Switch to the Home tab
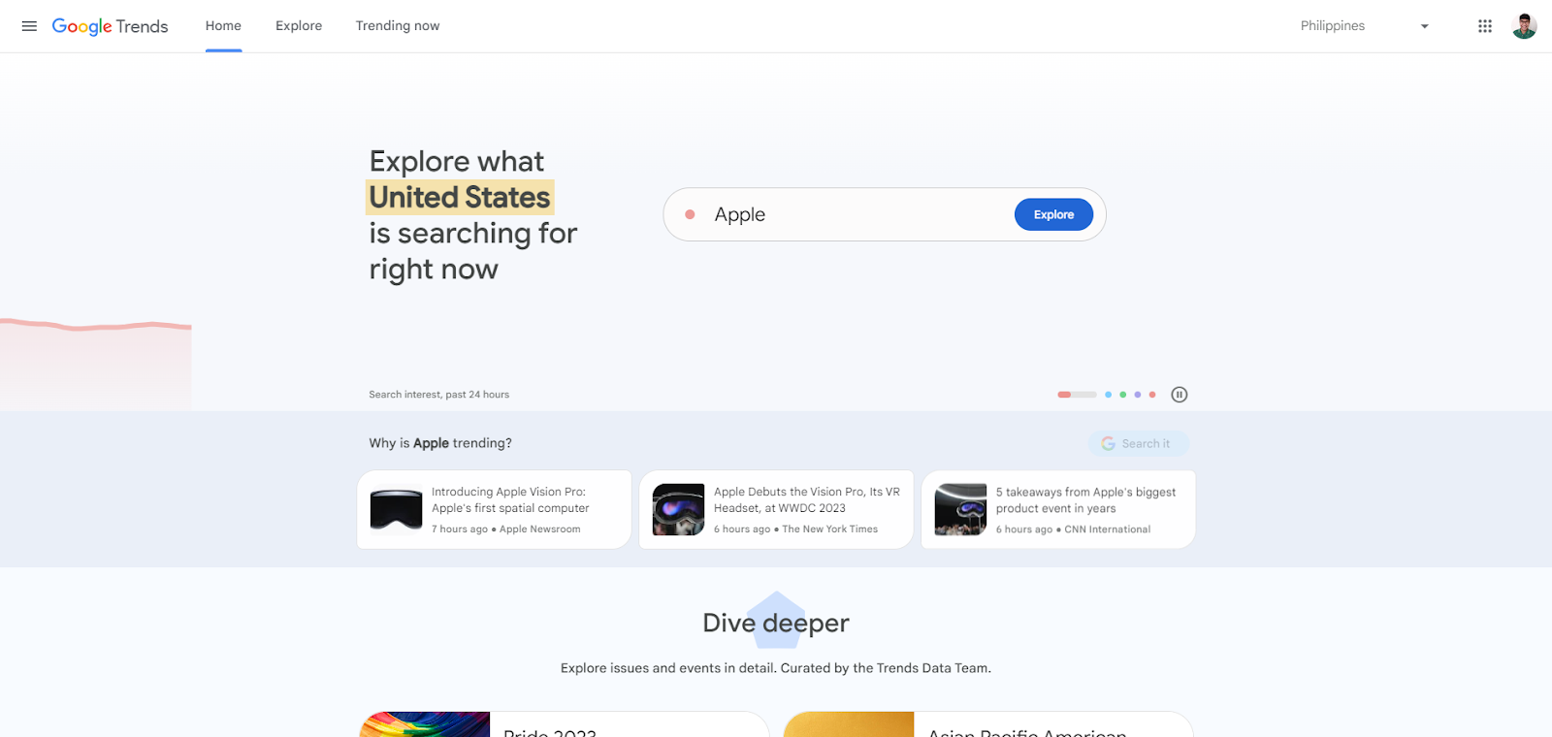1552x737 pixels. click(223, 26)
